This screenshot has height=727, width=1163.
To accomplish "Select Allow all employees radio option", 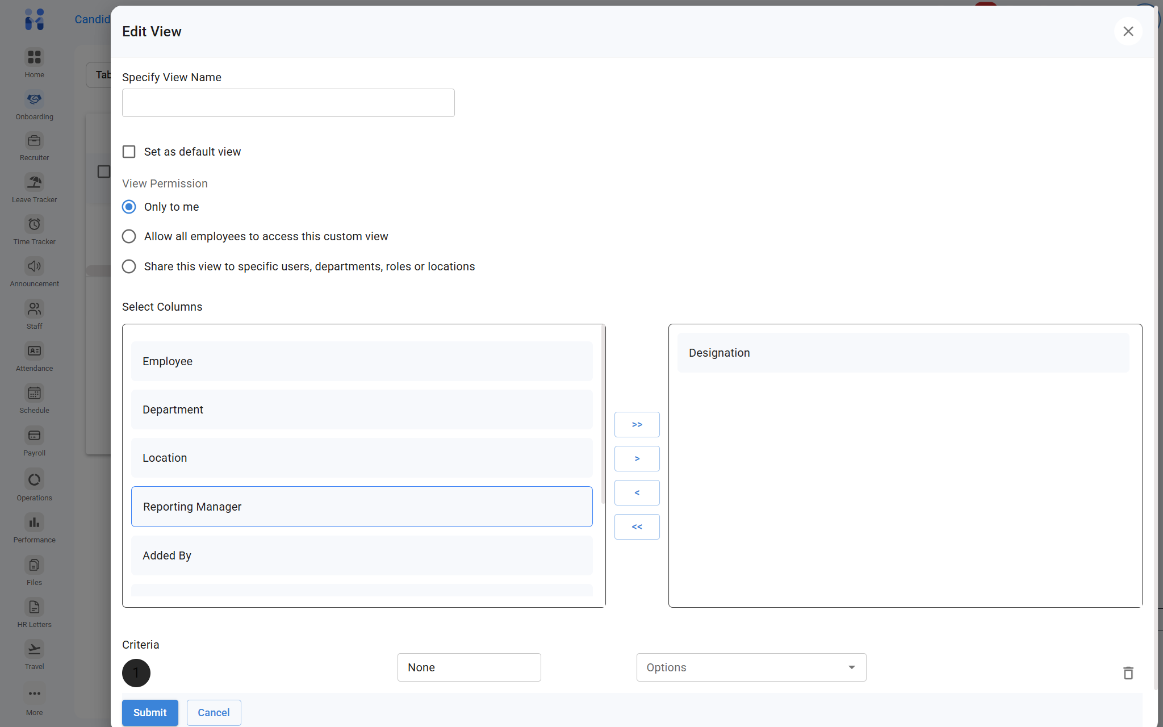I will point(129,236).
